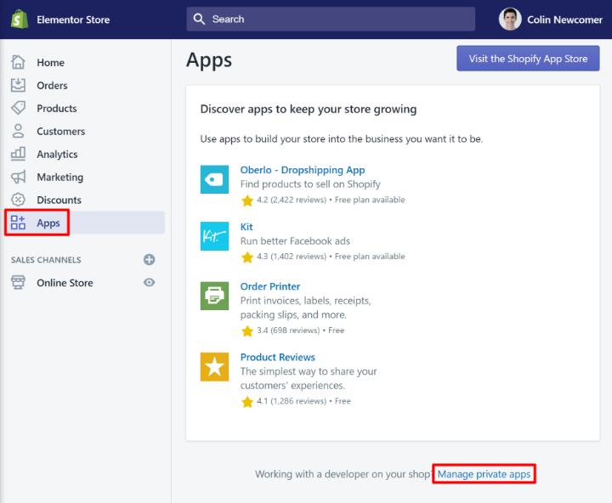This screenshot has height=503, width=612.
Task: Open Manage private apps link
Action: [484, 474]
